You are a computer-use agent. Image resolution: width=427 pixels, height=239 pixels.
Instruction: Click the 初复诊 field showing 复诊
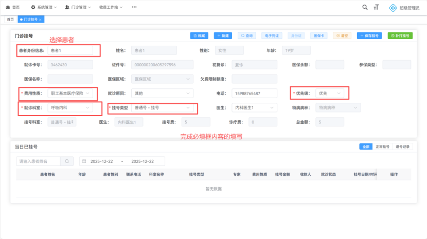(x=254, y=65)
